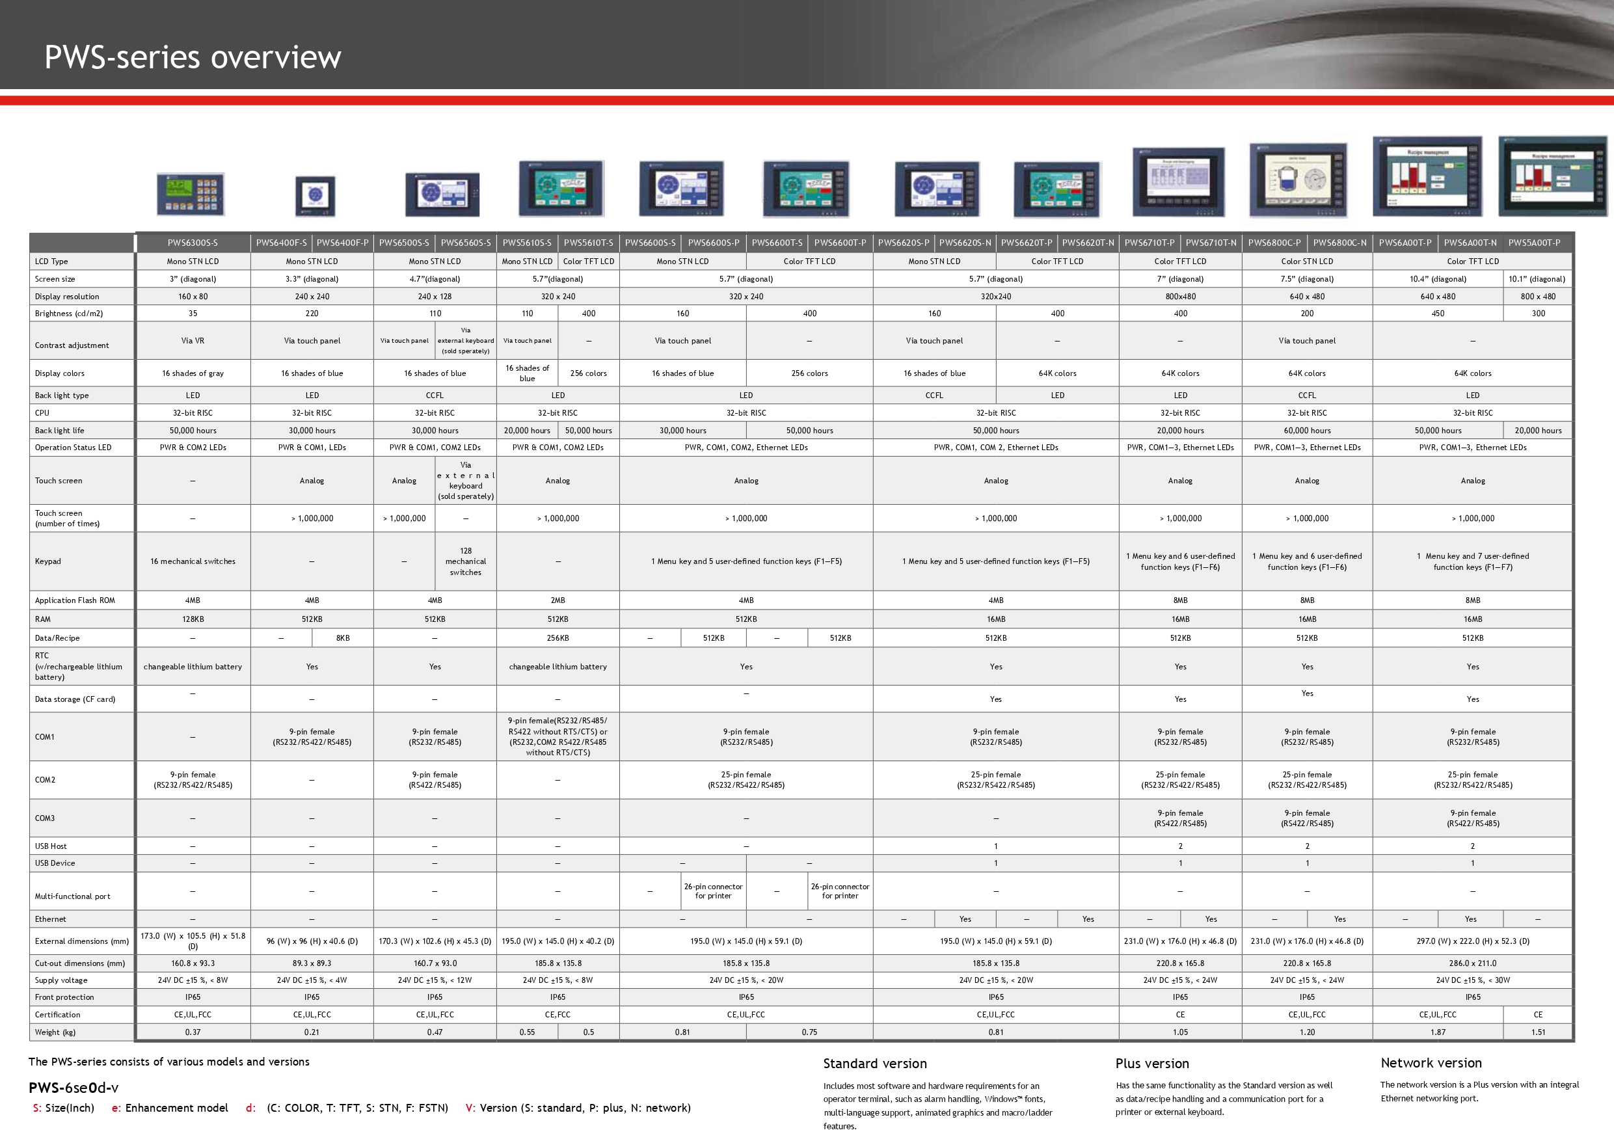Click the LCD Type row label
The image size is (1614, 1141).
pos(51,261)
